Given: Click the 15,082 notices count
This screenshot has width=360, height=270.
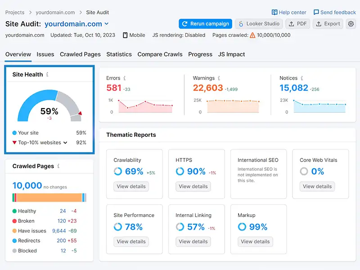Looking at the screenshot, I should tap(294, 88).
